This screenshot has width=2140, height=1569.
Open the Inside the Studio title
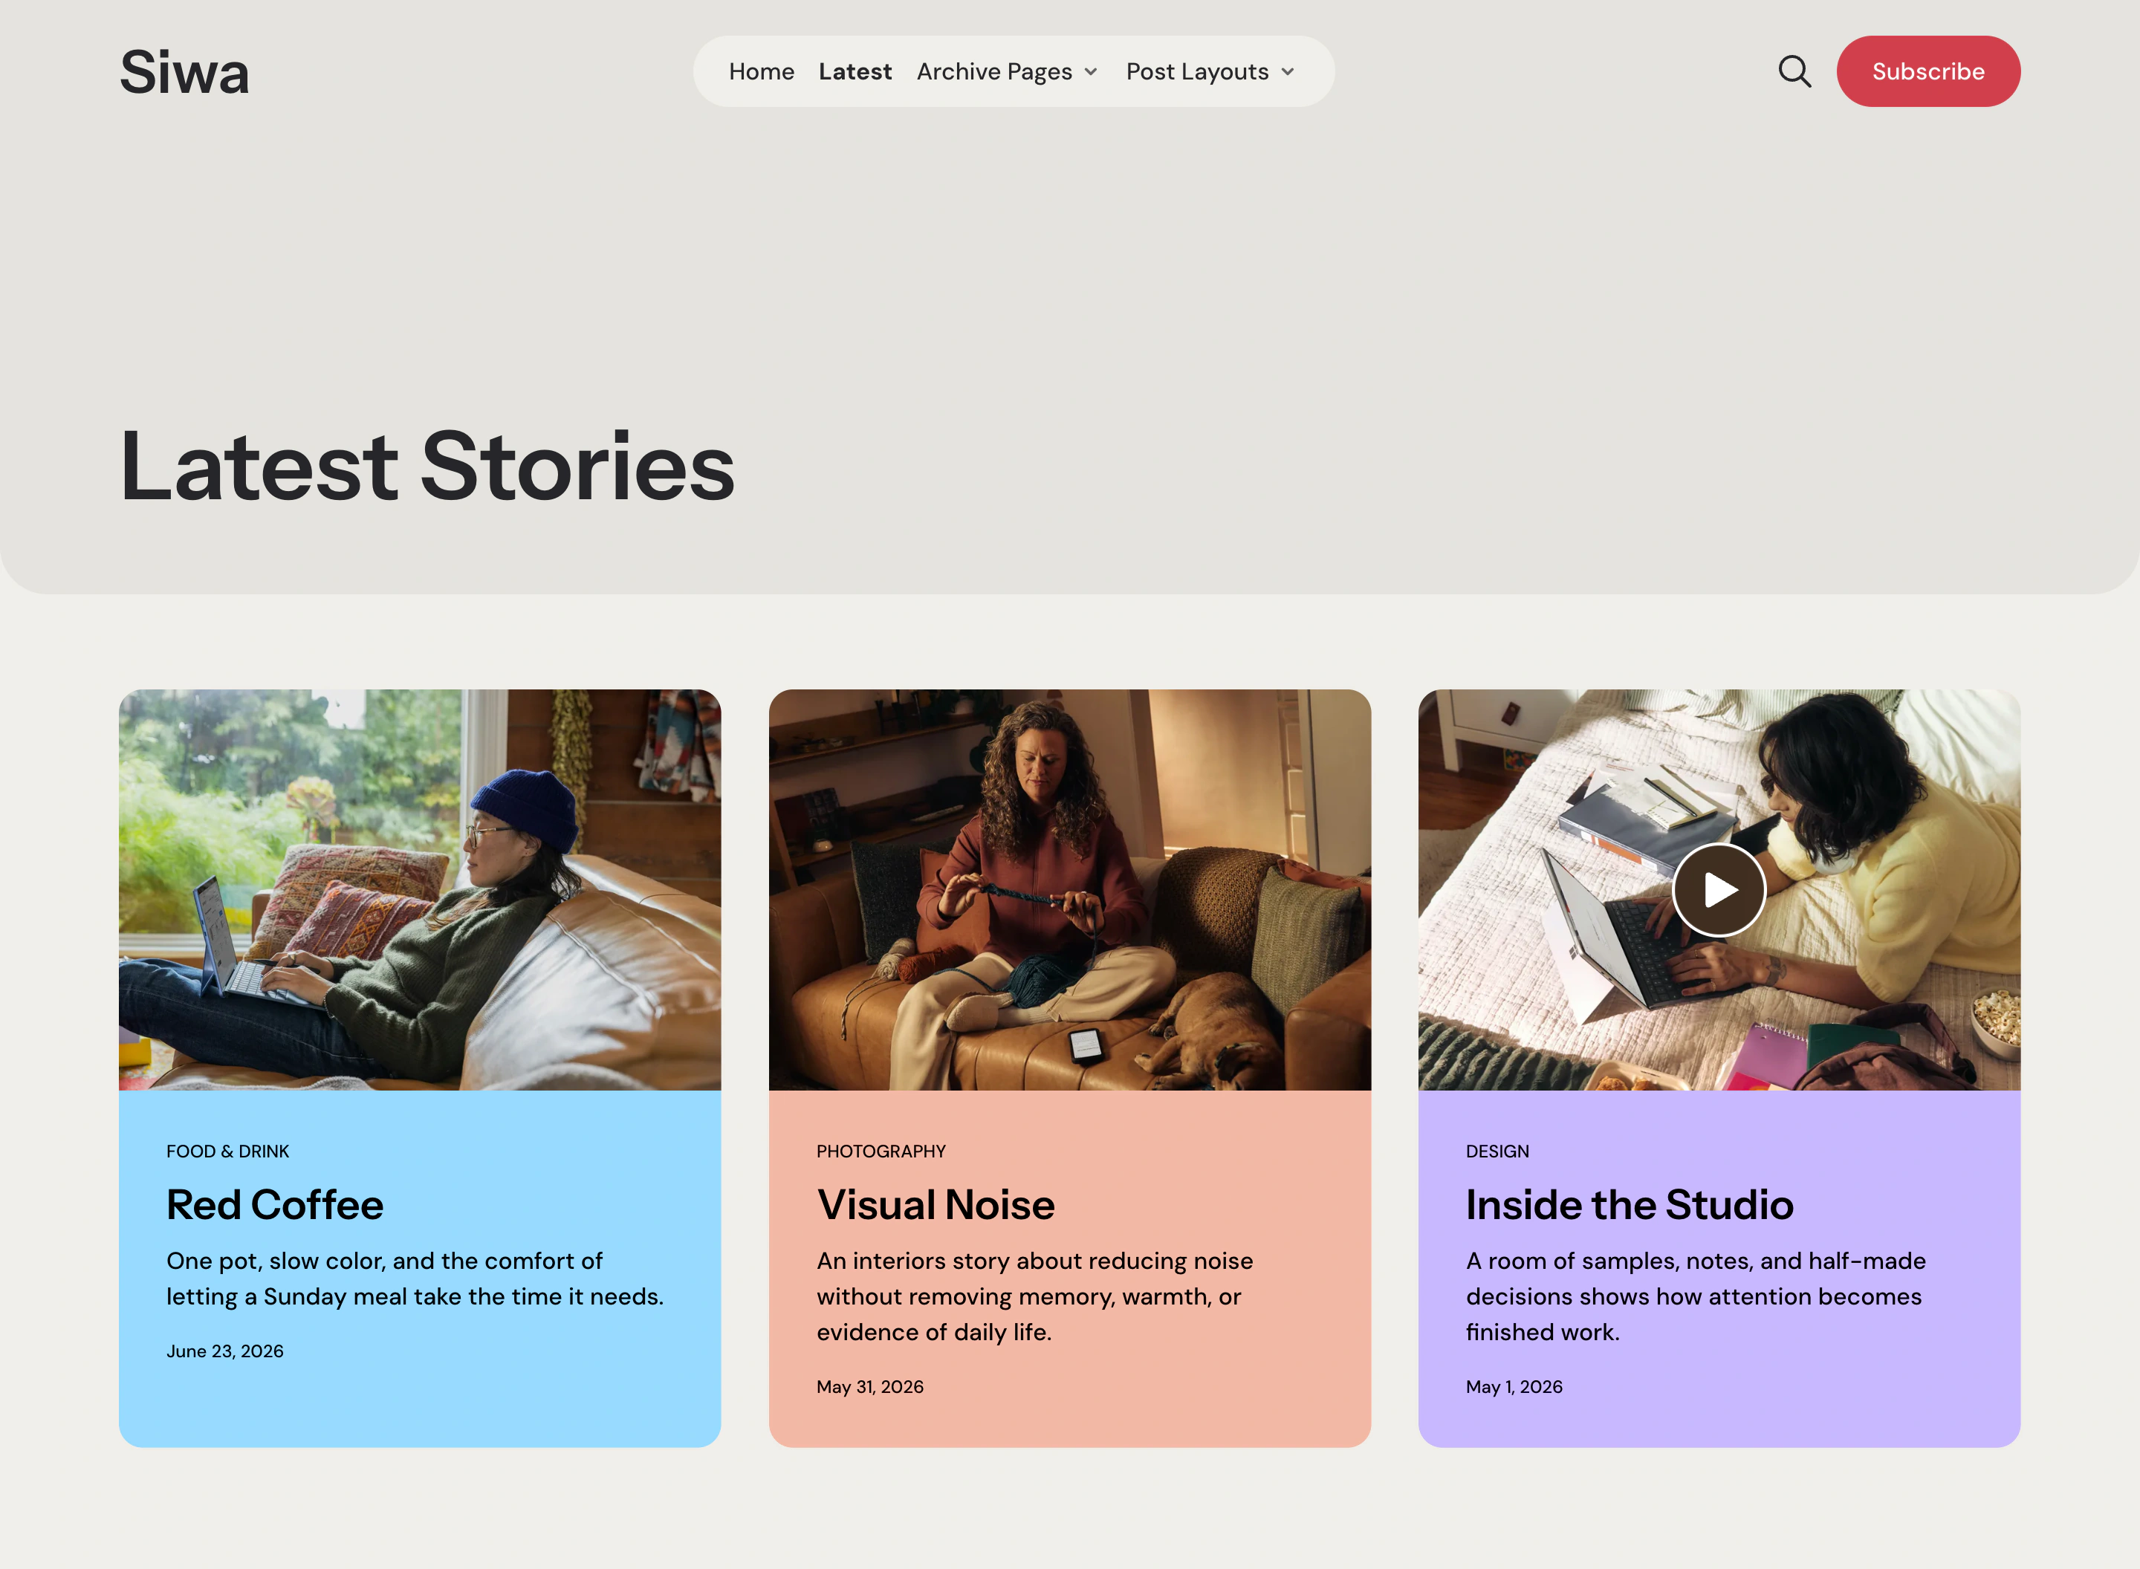pos(1629,1204)
